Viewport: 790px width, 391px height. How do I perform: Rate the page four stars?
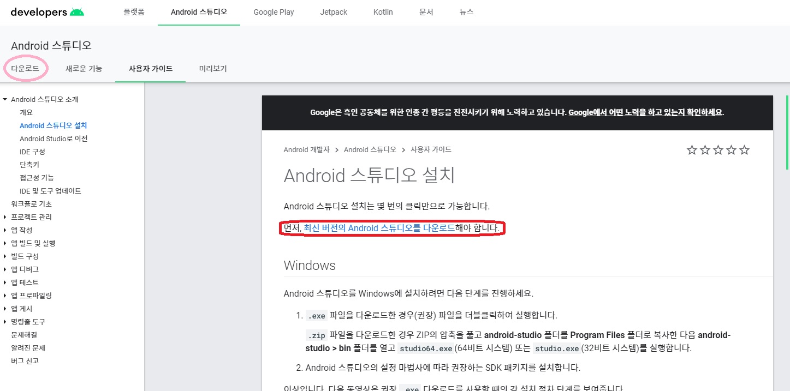[x=731, y=150]
